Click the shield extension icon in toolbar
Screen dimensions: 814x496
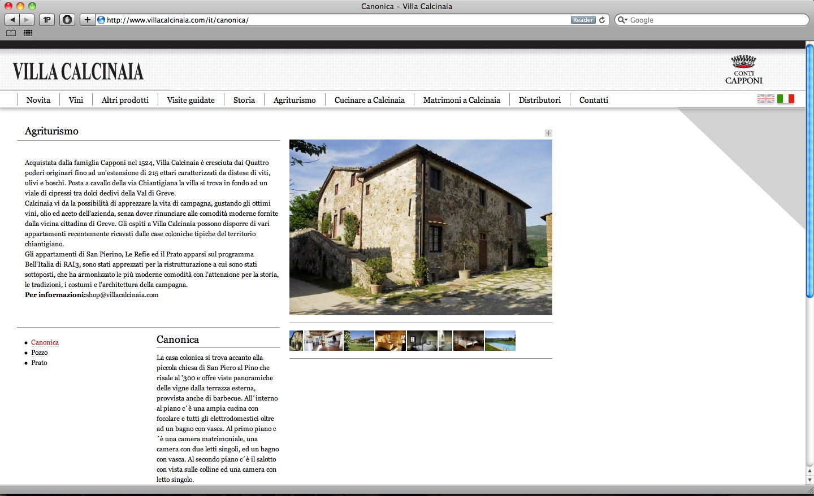(x=67, y=20)
